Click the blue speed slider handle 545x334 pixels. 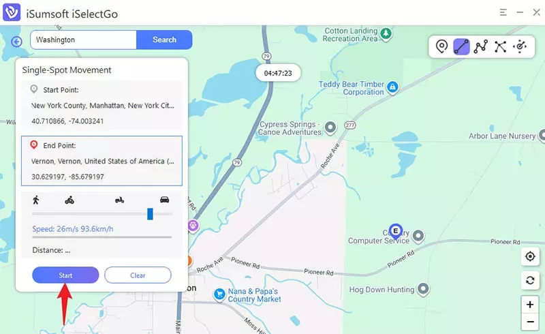pos(150,214)
